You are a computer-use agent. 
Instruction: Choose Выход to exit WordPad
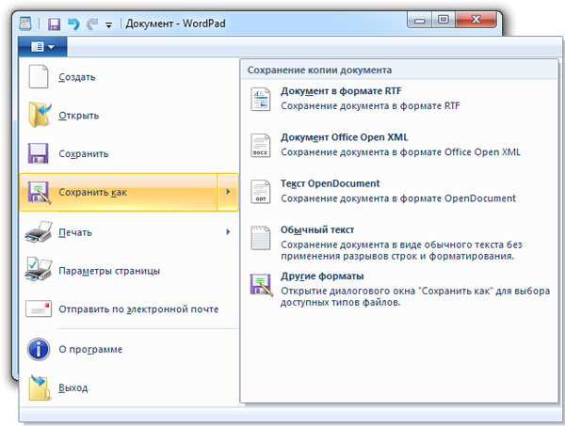pos(129,387)
